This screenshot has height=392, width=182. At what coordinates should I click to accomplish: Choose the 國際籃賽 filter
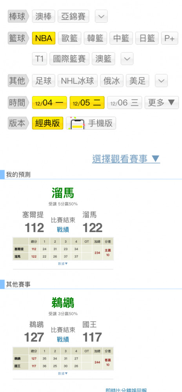pos(69,59)
